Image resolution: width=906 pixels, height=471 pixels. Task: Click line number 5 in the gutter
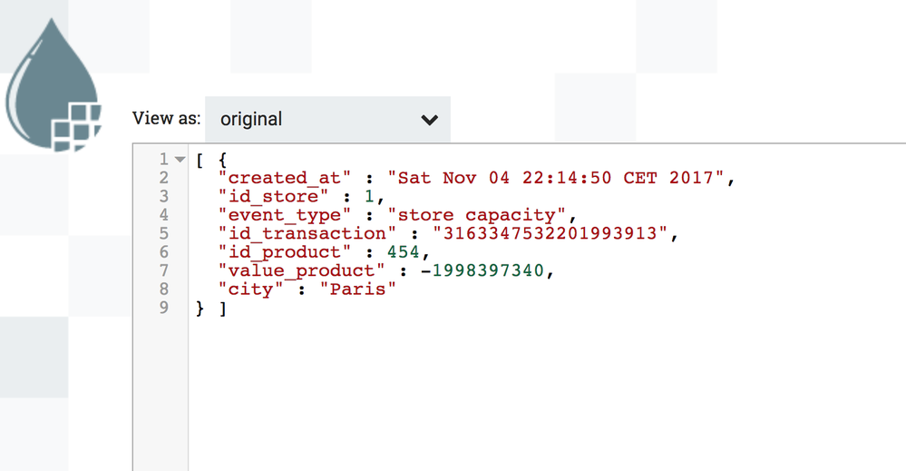163,233
